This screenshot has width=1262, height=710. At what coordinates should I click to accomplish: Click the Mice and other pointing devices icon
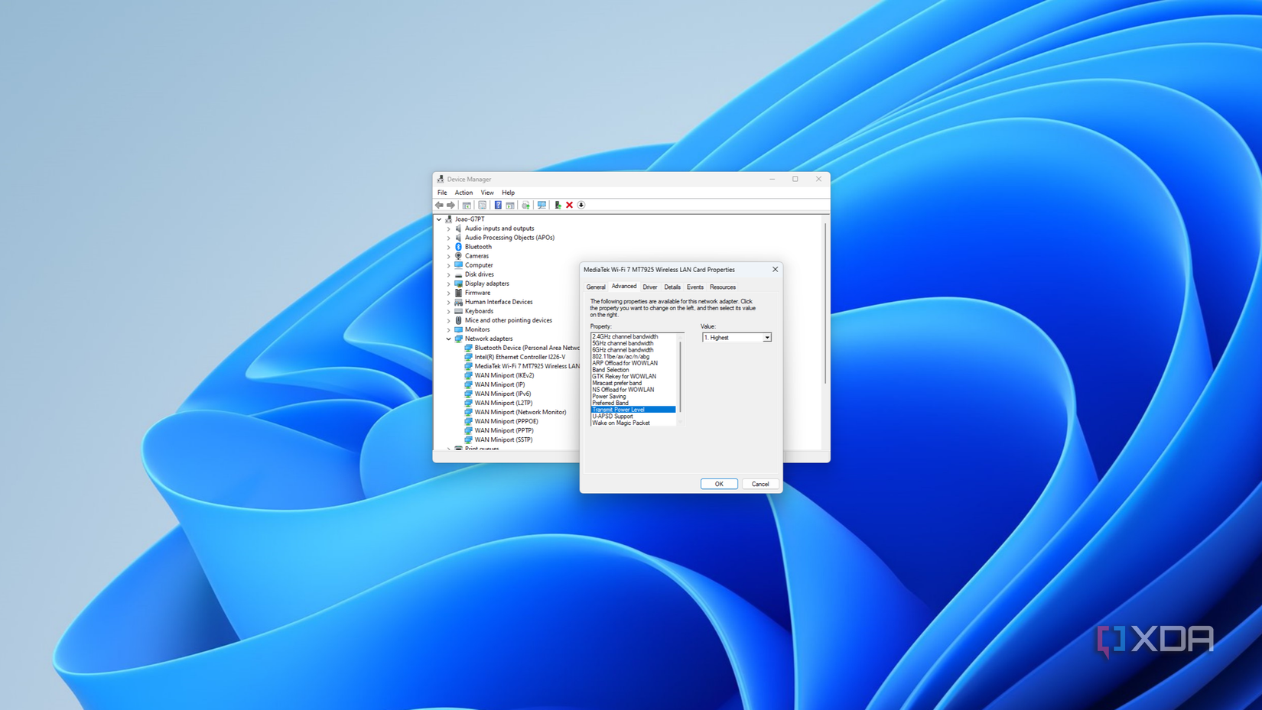tap(459, 320)
